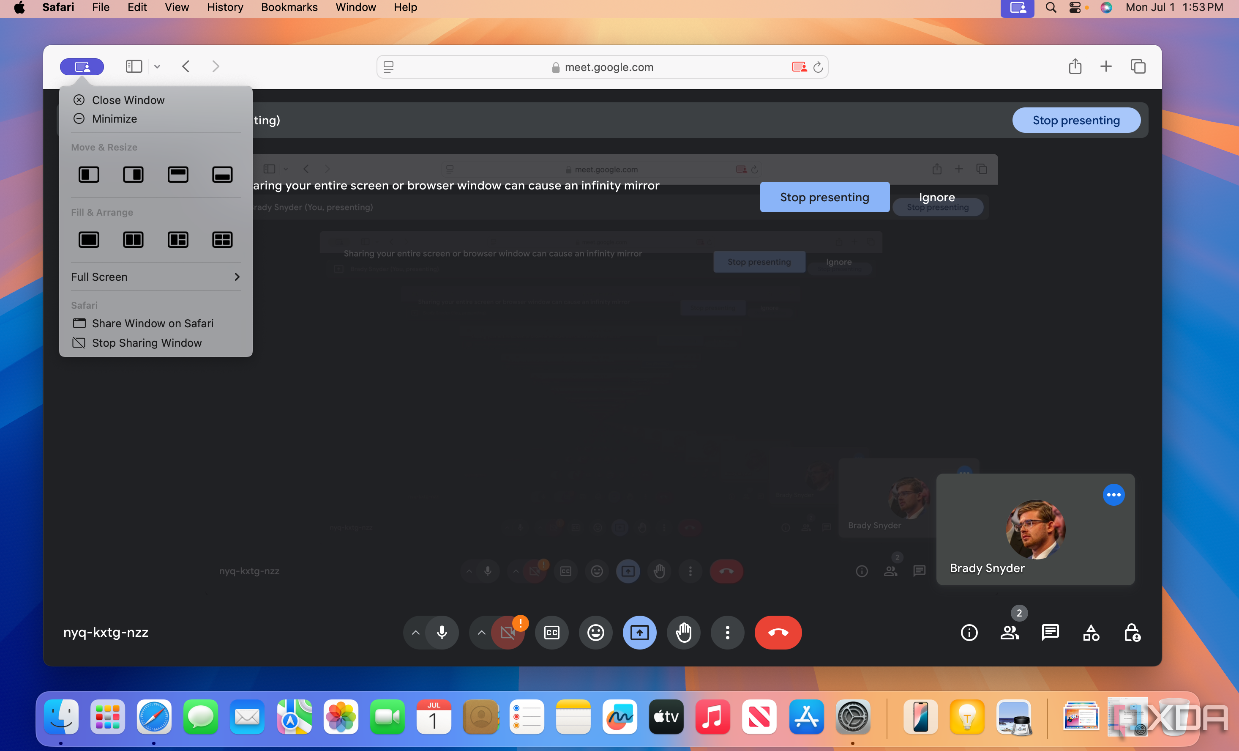Viewport: 1239px width, 751px height.
Task: Toggle microphone mute button
Action: click(442, 632)
